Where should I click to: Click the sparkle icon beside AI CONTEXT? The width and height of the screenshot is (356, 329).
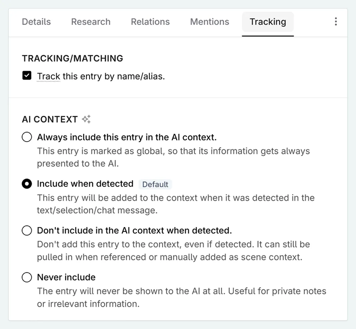(86, 119)
